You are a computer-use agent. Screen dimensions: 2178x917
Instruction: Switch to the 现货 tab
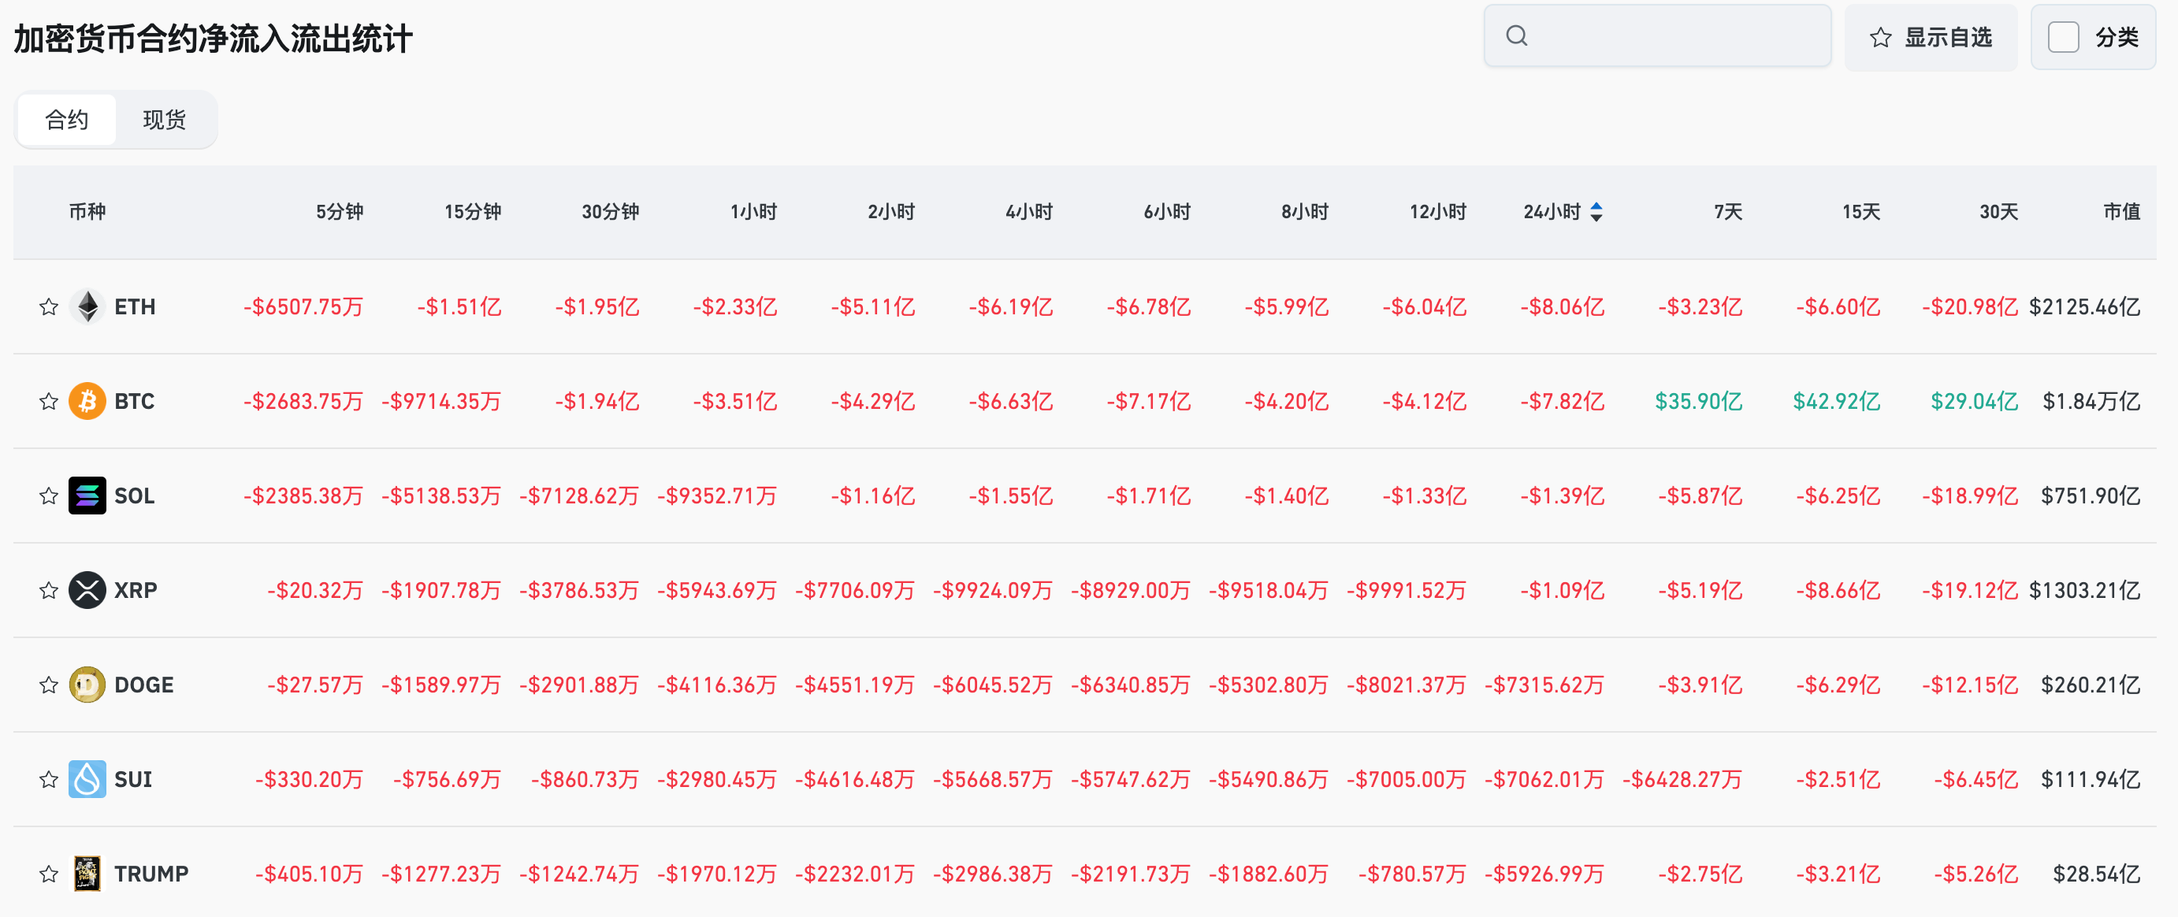click(x=164, y=120)
